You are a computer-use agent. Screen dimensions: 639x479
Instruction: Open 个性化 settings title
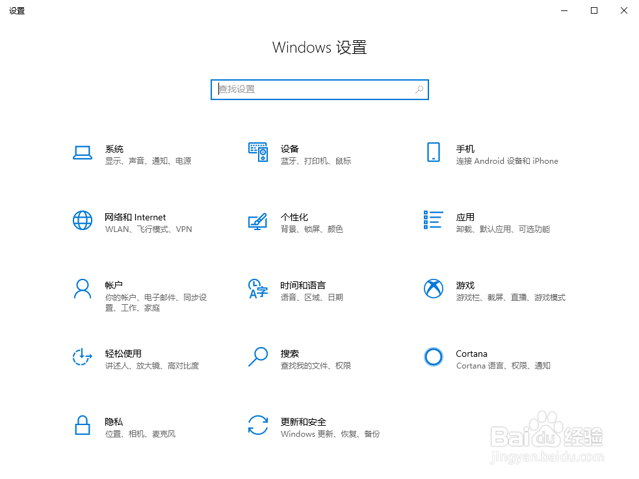[294, 217]
